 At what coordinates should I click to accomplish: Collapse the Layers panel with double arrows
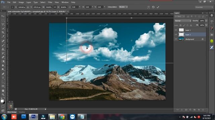point(203,13)
